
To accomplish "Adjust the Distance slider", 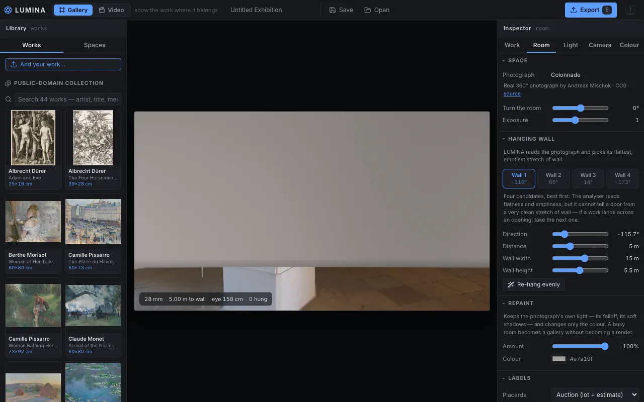I will 580,246.
